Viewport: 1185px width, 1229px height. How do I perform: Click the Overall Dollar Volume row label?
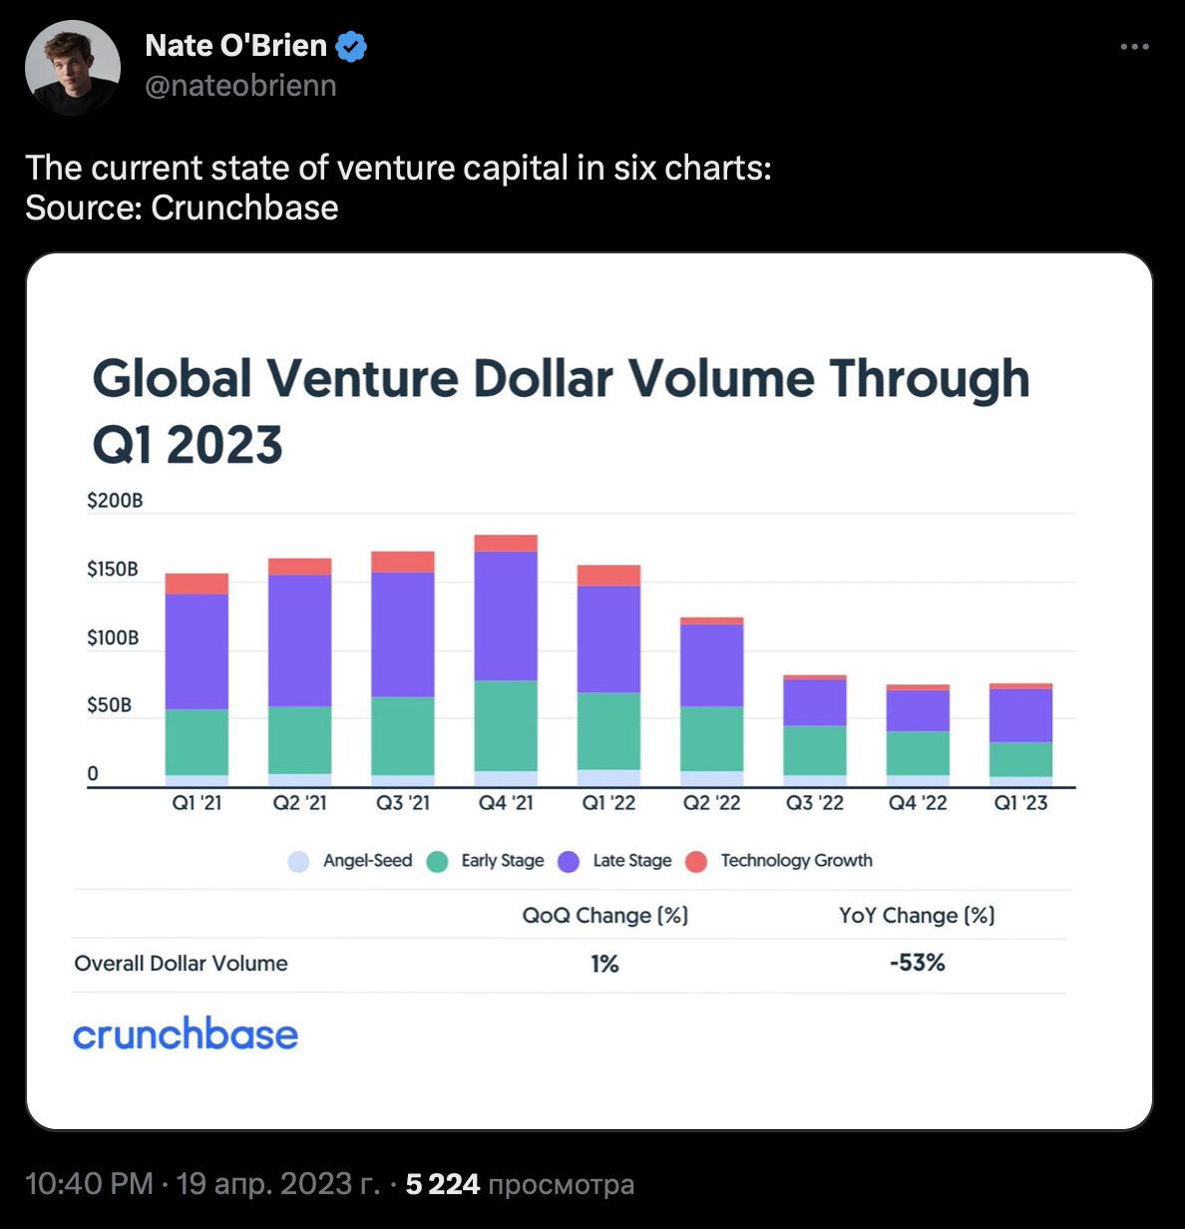(x=181, y=964)
